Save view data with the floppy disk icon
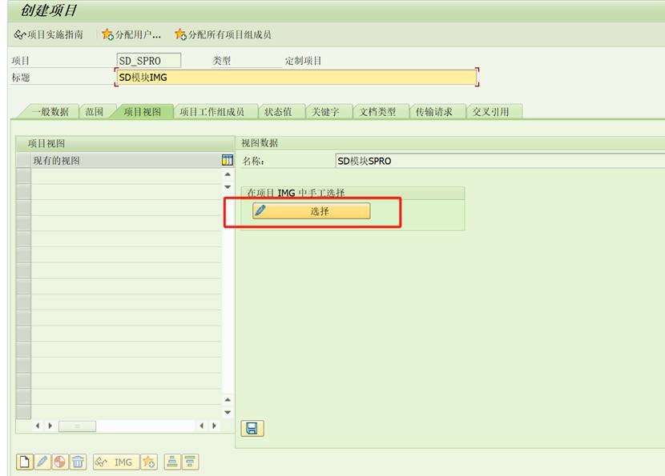This screenshot has height=476, width=665. coord(252,429)
